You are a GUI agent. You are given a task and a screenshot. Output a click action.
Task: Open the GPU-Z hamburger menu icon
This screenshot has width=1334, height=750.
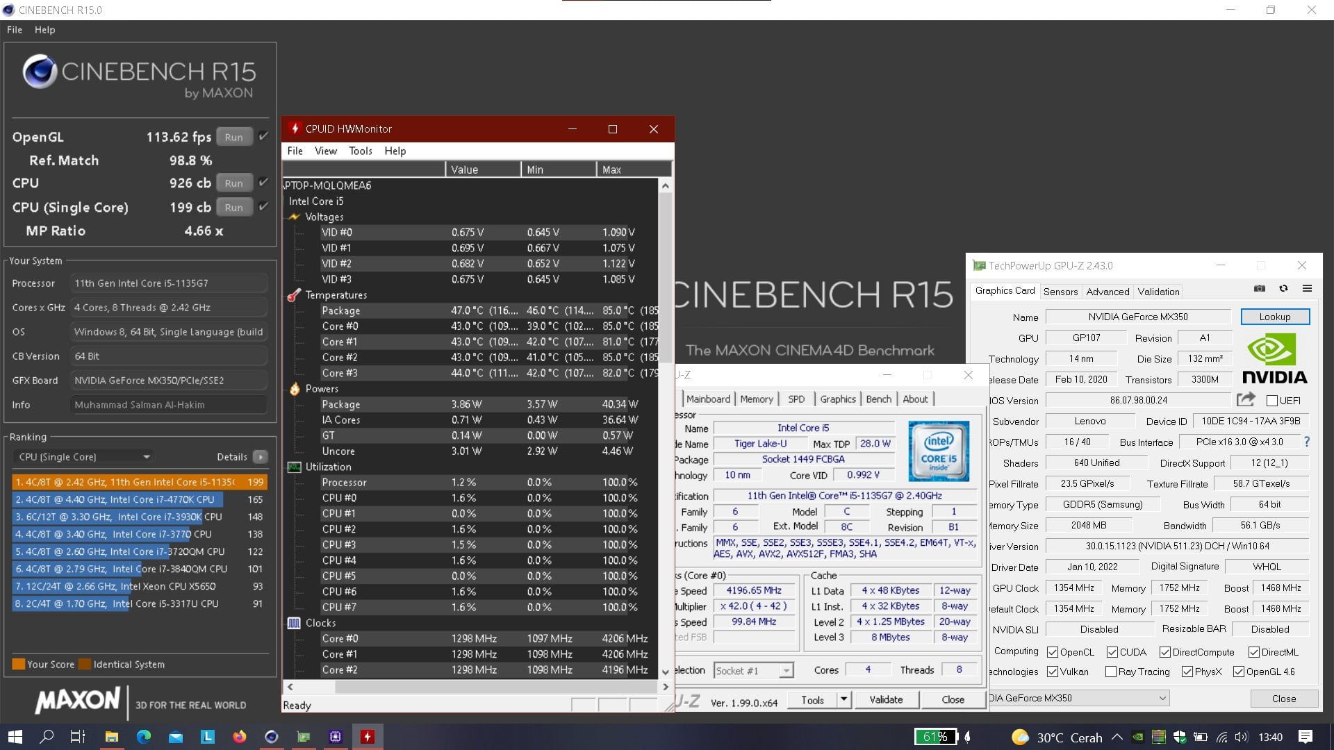tap(1307, 289)
